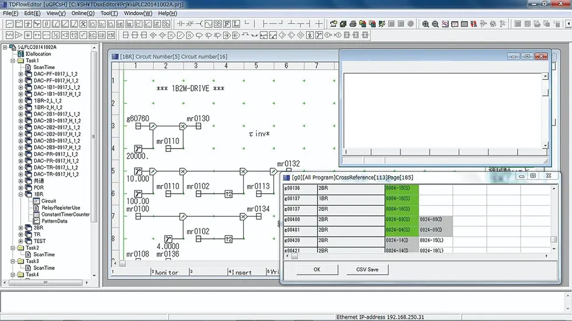Open the Tool menu
572x321 pixels.
pyautogui.click(x=109, y=13)
